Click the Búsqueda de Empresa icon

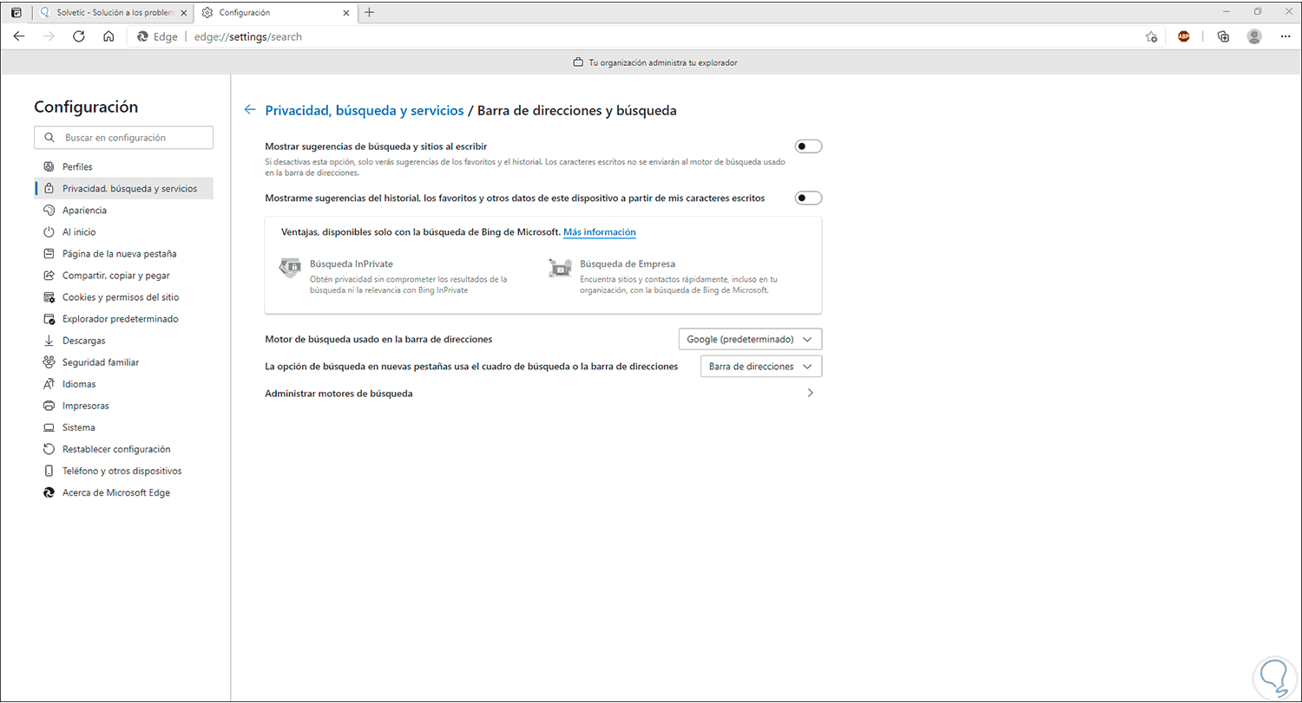coord(560,268)
